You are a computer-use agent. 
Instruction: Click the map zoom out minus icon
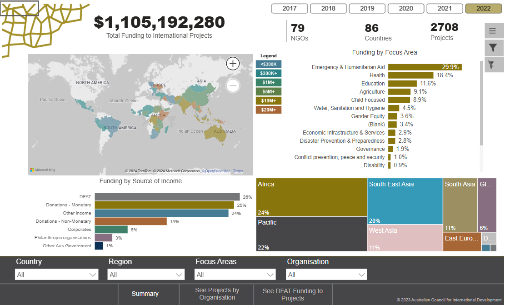point(232,85)
